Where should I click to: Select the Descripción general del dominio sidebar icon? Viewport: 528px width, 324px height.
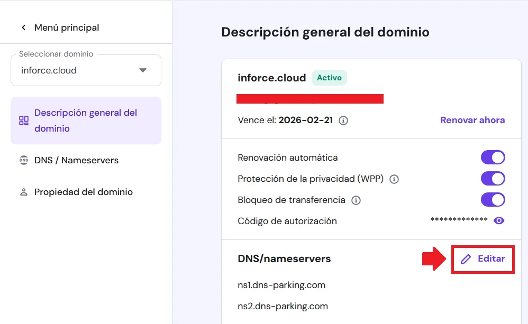coord(23,120)
